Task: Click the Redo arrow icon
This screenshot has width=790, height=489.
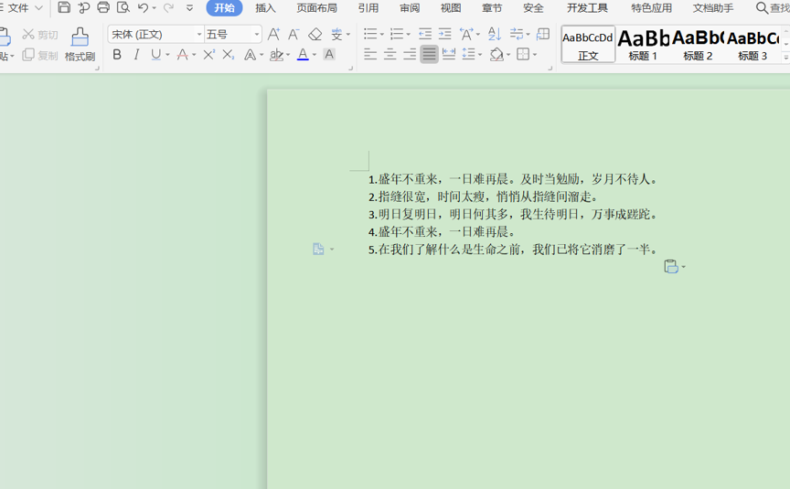Action: click(x=169, y=7)
